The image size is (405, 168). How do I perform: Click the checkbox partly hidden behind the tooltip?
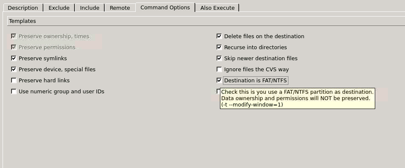pyautogui.click(x=218, y=91)
